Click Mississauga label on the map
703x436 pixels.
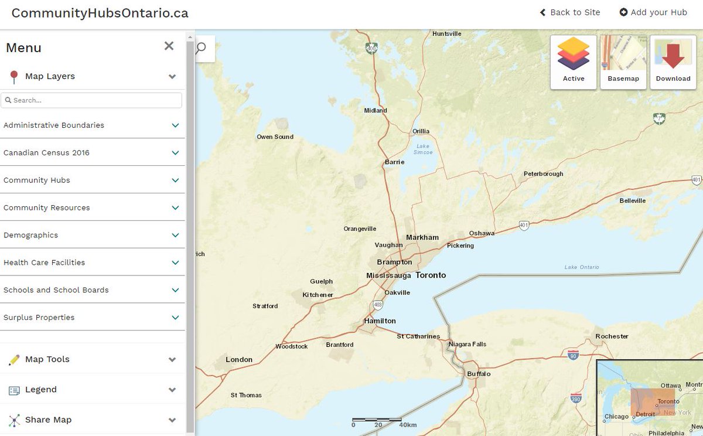(x=388, y=275)
